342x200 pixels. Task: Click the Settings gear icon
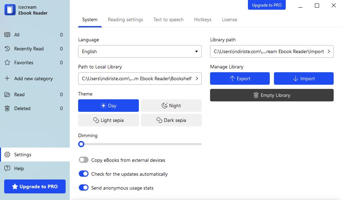point(7,155)
